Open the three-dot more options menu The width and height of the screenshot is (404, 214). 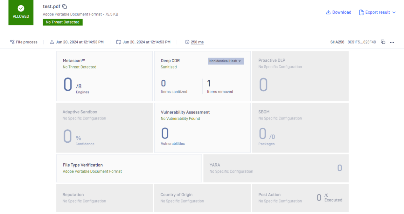(392, 42)
